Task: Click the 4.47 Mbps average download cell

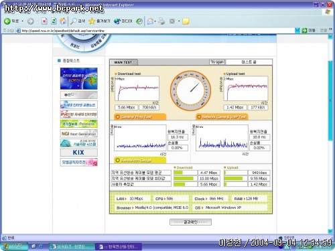Action: click(209, 173)
